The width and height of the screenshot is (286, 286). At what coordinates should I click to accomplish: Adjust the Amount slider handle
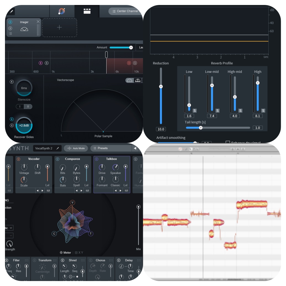tap(131, 47)
